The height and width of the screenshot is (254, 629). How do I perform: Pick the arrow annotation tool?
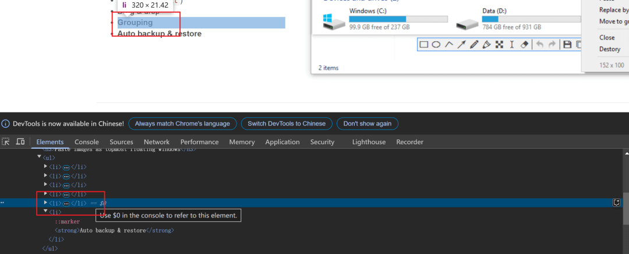(x=461, y=45)
